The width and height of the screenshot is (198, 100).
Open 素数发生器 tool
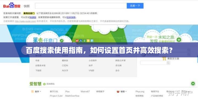(x=173, y=58)
